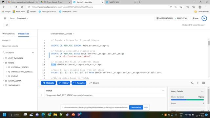This screenshot has height=118, width=210.
Task: Click the Snowflake home icon
Action: click(5, 18)
